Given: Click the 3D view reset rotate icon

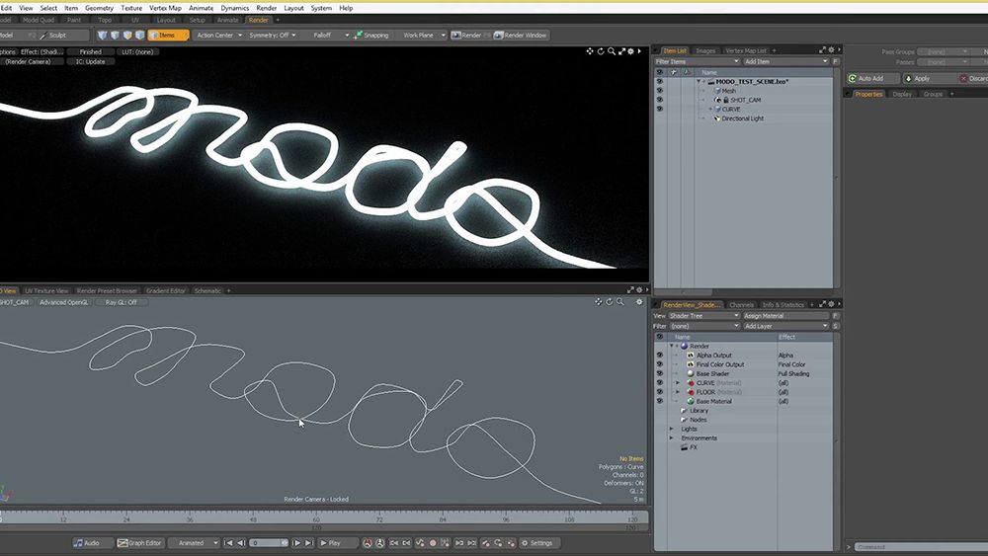Looking at the screenshot, I should point(610,302).
